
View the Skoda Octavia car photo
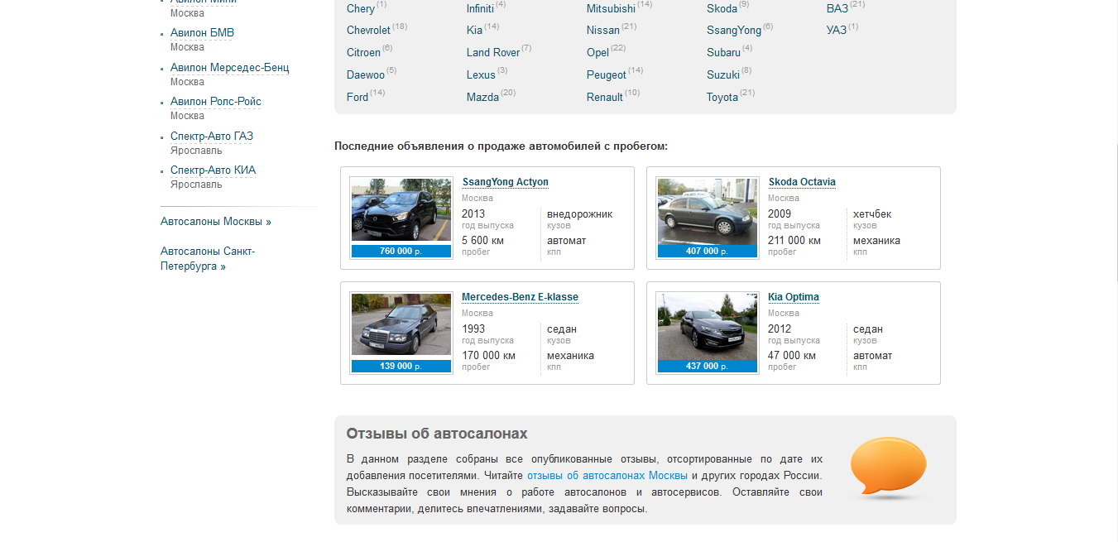[708, 210]
